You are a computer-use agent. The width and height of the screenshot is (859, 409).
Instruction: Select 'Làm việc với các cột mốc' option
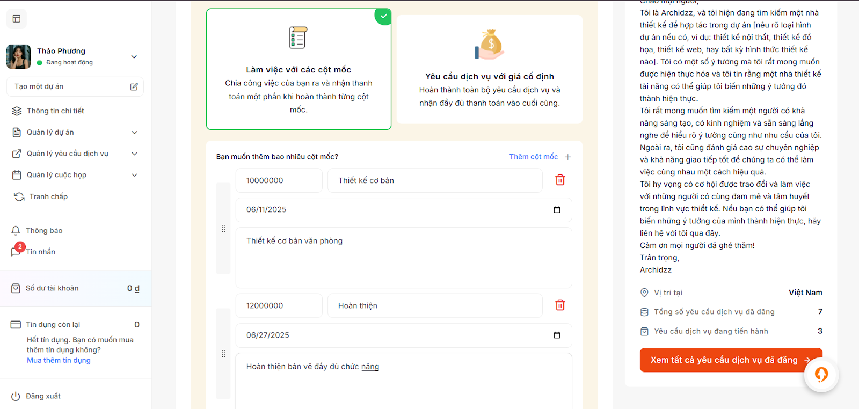[299, 69]
